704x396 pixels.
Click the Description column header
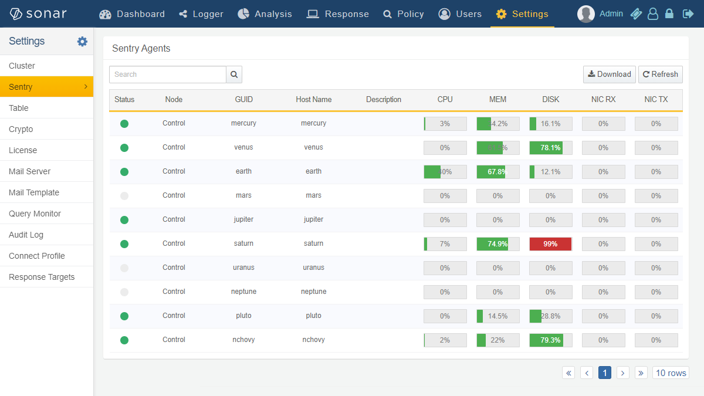coord(384,100)
